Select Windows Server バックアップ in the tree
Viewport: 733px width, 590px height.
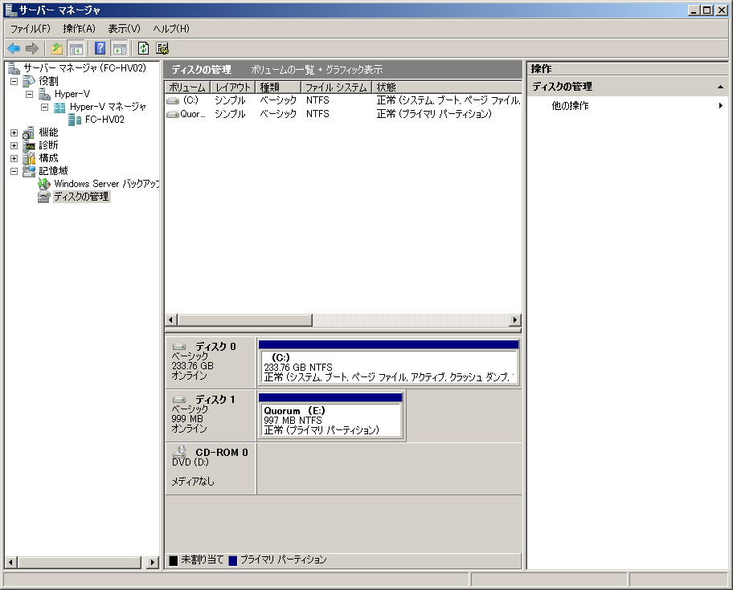coord(106,184)
